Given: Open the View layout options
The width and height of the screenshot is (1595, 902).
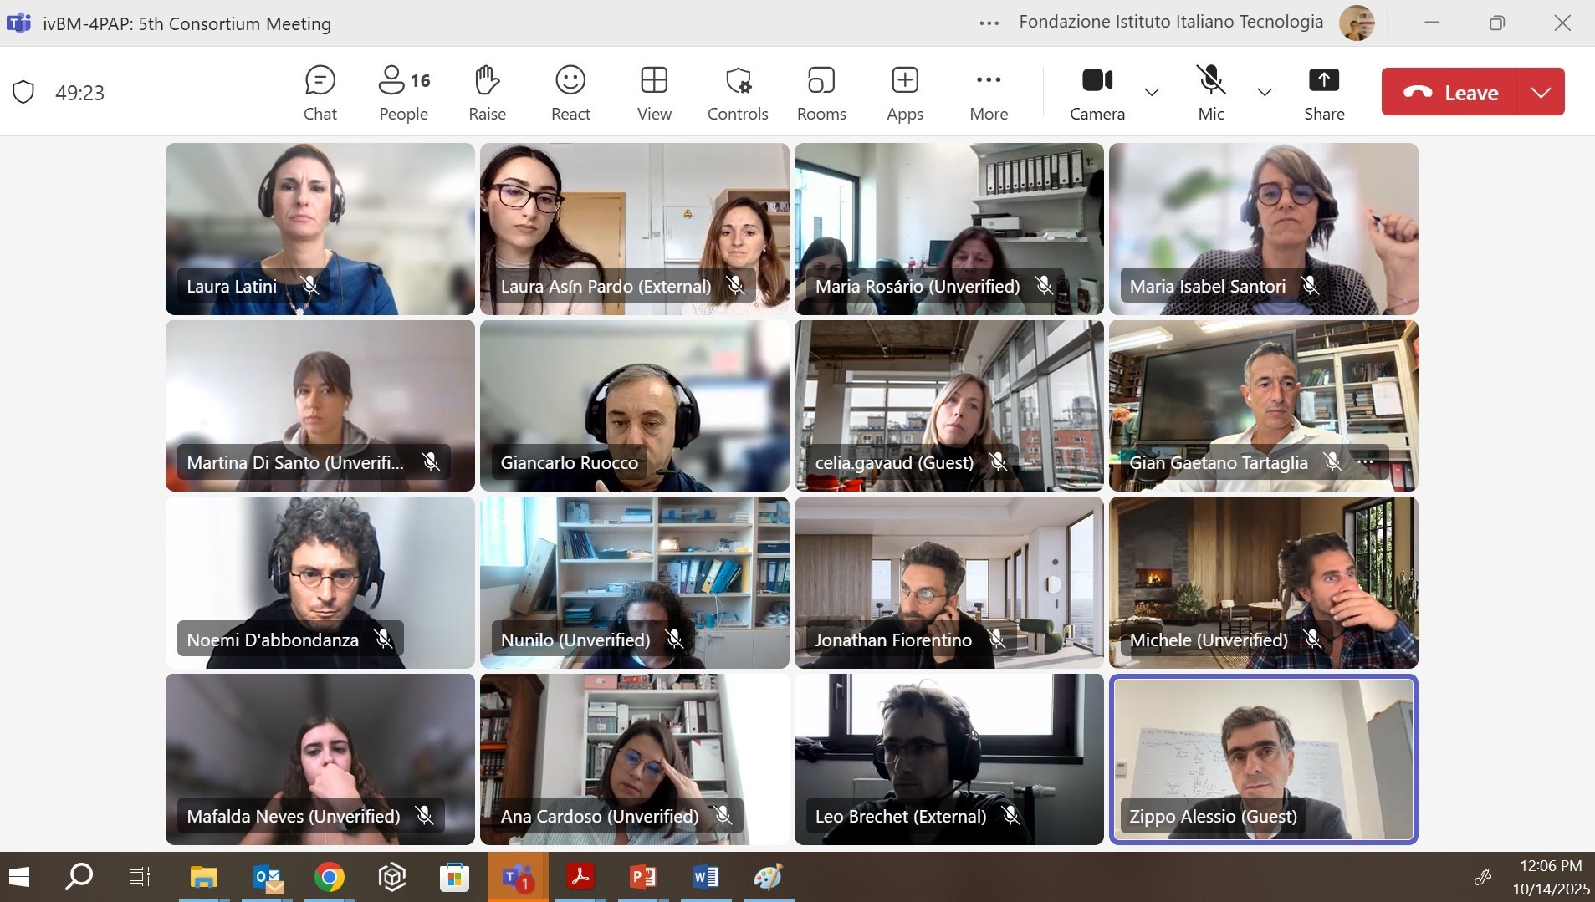Looking at the screenshot, I should [654, 93].
